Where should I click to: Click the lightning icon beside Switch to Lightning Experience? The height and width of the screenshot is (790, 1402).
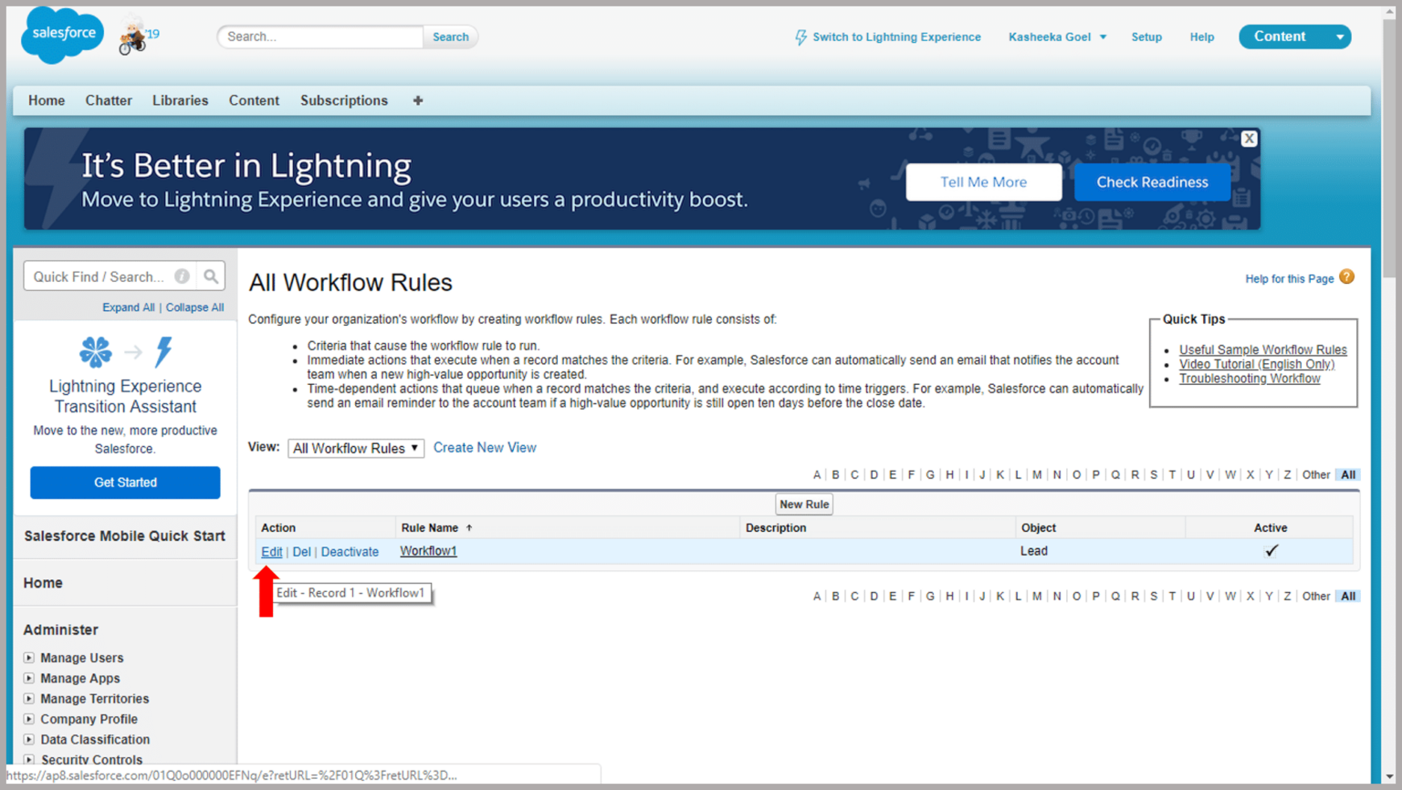point(801,36)
